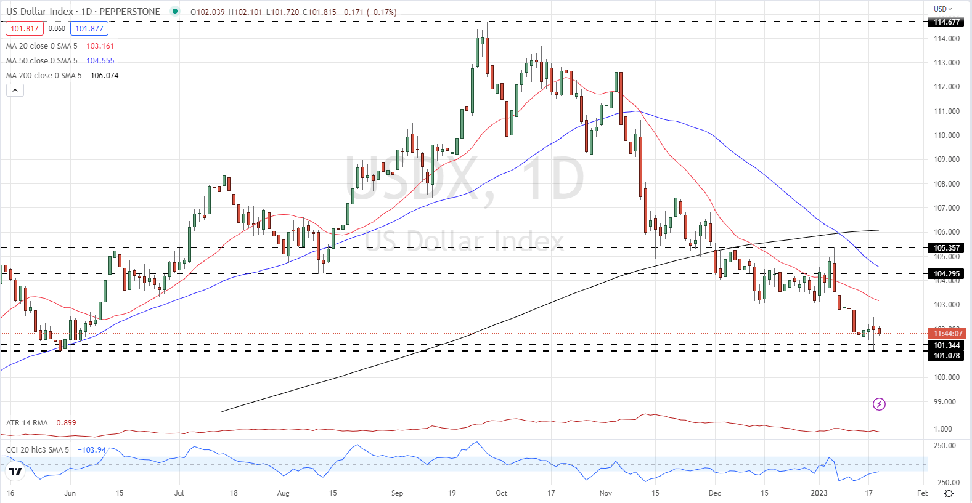Click the Oct label on the time axis

click(x=502, y=493)
